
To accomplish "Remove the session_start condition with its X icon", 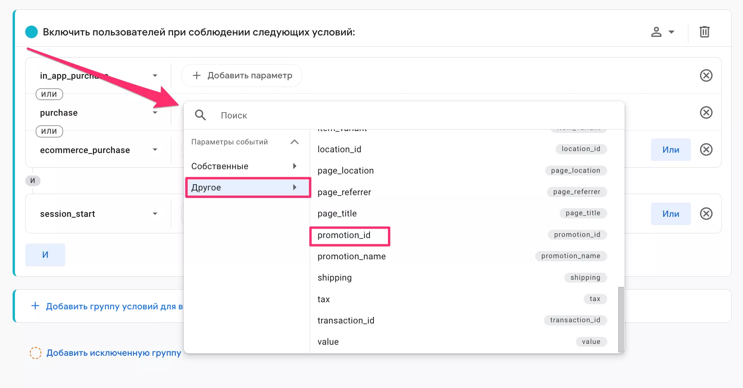I will [706, 214].
